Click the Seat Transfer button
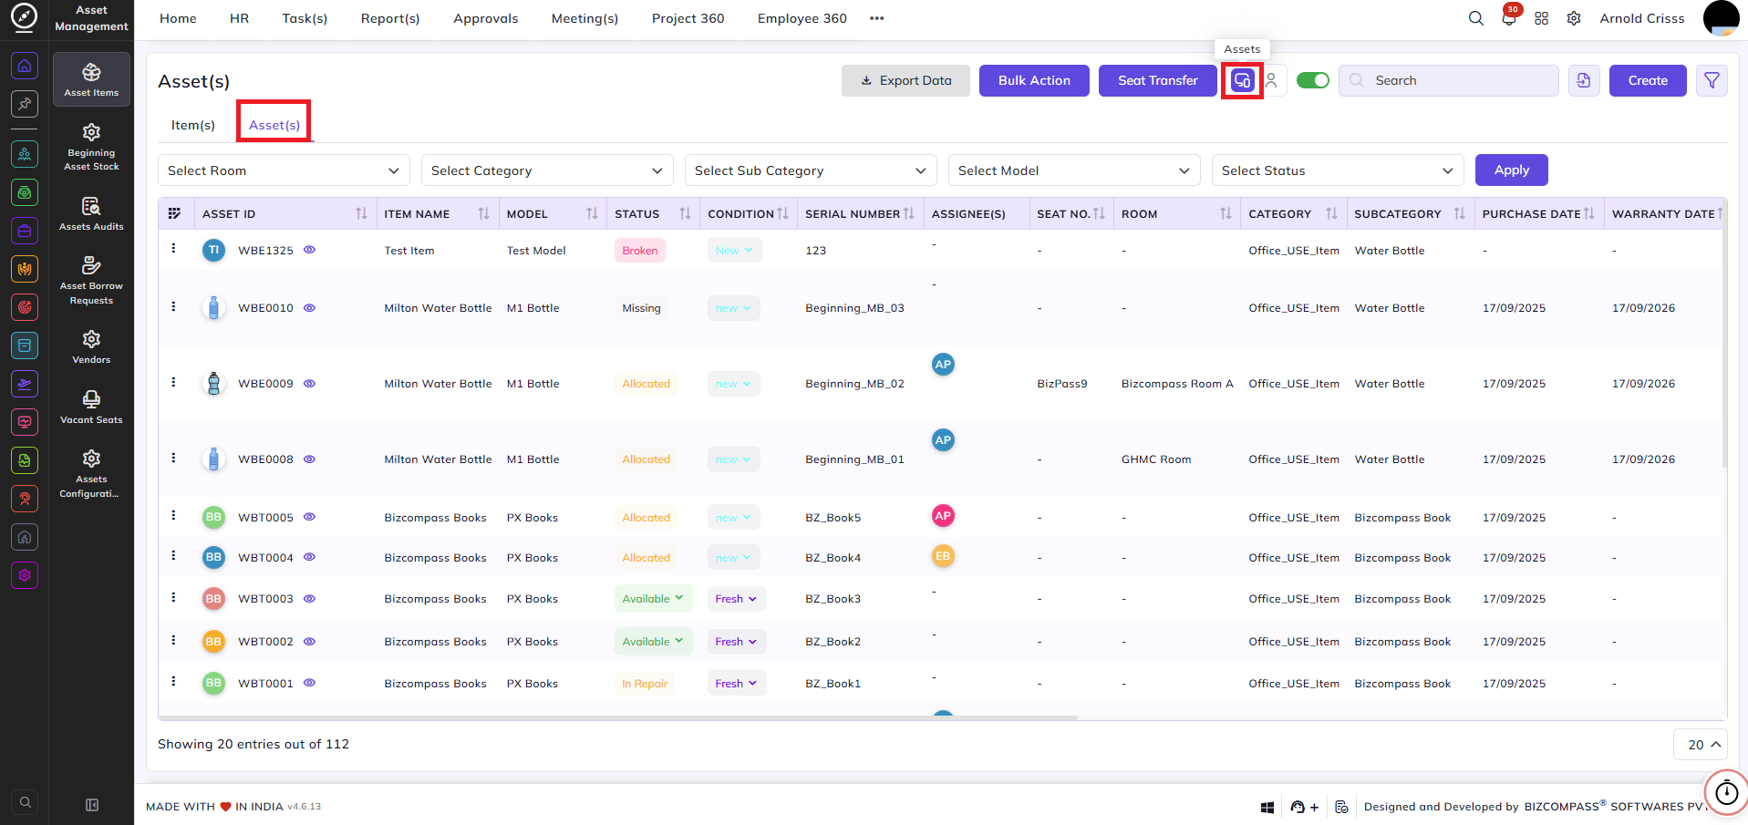Image resolution: width=1748 pixels, height=825 pixels. pos(1158,80)
